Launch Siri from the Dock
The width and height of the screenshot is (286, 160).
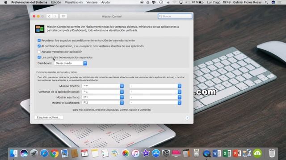pos(24,153)
